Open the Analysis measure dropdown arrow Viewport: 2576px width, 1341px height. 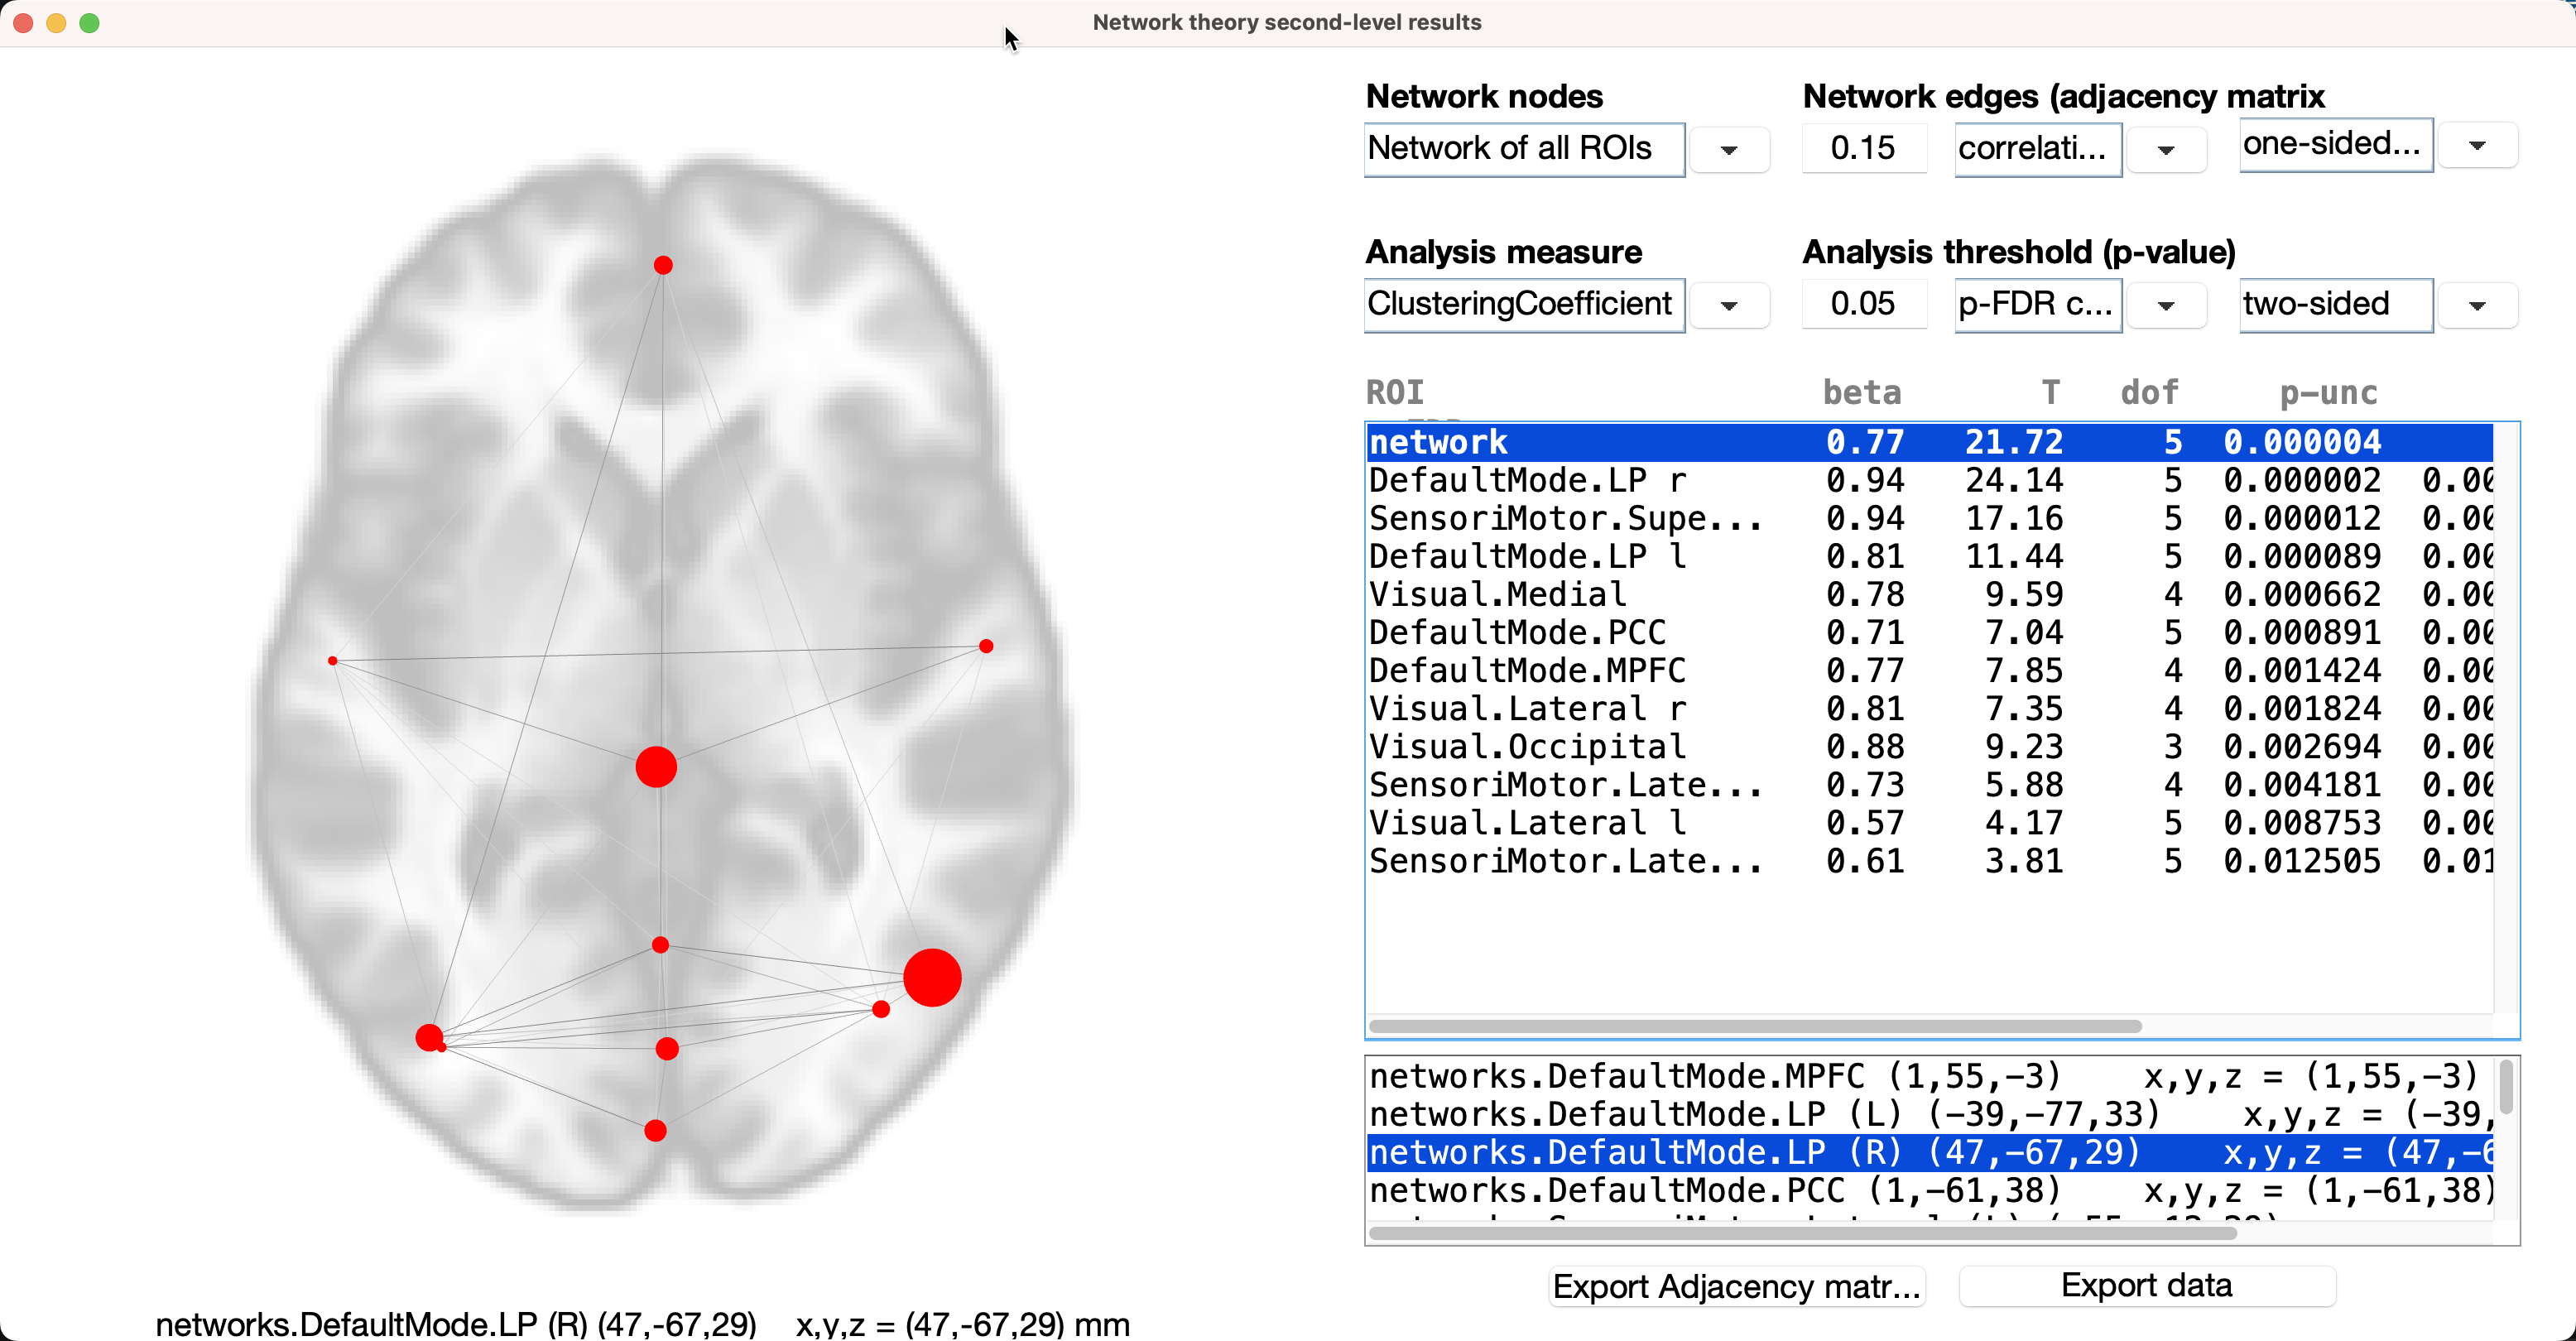(x=1729, y=306)
